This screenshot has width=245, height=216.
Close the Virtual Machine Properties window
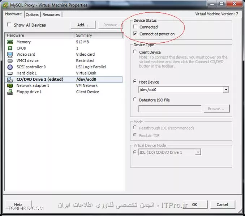[x=234, y=4]
